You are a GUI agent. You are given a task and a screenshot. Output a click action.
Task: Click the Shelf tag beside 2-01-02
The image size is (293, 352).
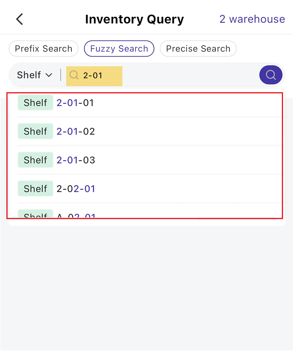pos(35,131)
